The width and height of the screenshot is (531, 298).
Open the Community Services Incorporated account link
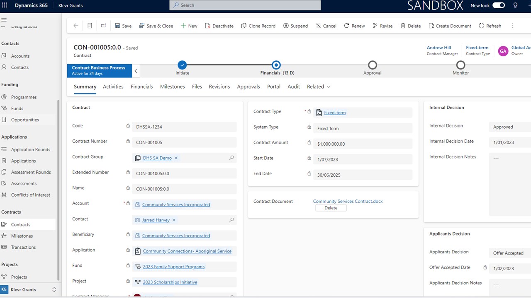176,204
